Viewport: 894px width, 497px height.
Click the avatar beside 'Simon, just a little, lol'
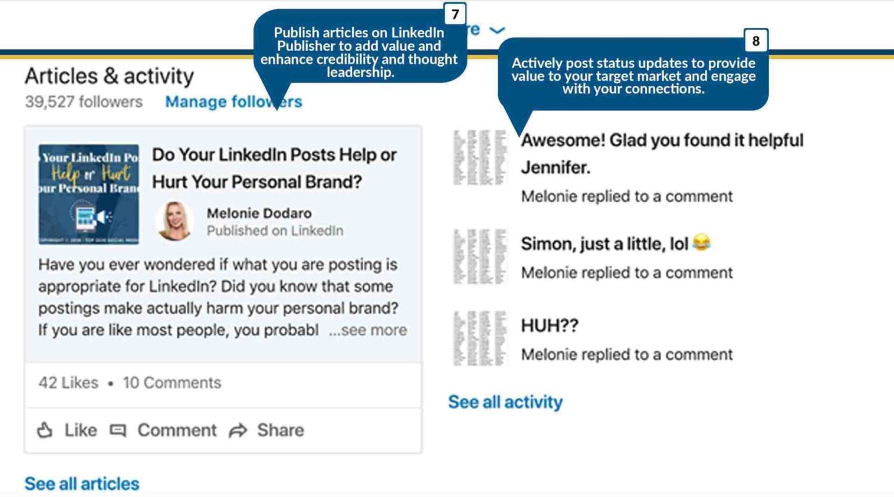click(x=480, y=256)
